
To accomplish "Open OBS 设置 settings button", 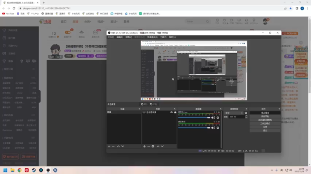I will (x=265, y=127).
